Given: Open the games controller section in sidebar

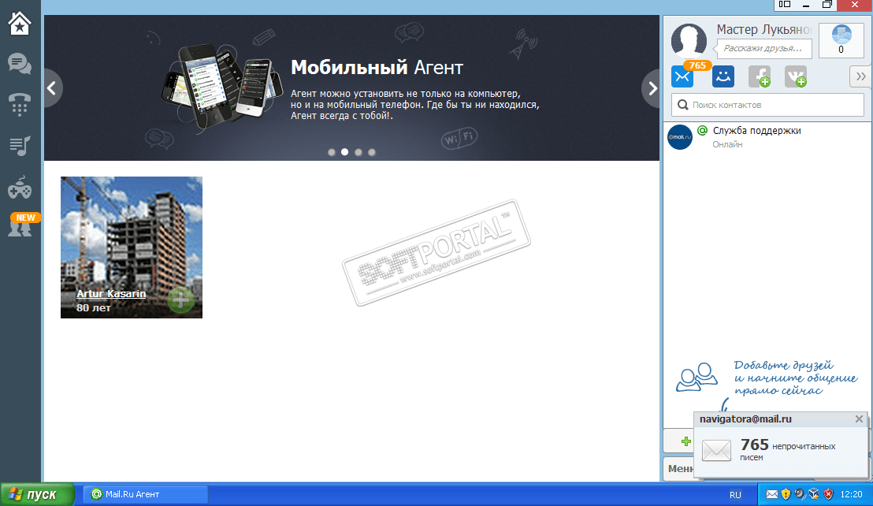Looking at the screenshot, I should [20, 188].
